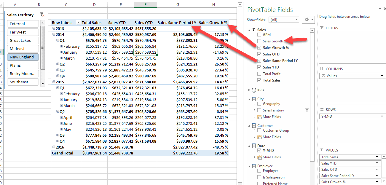Image resolution: width=386 pixels, height=185 pixels.
Task: Click the KPIs traffic light icon
Action: point(254,90)
